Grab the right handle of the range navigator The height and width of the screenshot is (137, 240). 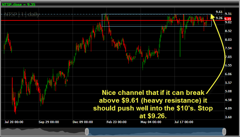[224, 131]
